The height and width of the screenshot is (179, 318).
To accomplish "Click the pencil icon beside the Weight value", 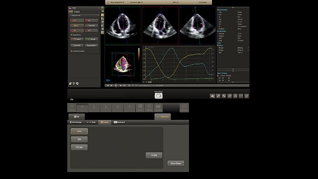I will (x=248, y=48).
